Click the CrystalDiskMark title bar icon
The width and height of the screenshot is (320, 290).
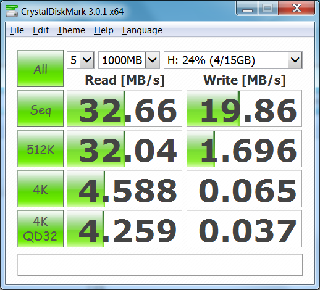[x=12, y=11]
